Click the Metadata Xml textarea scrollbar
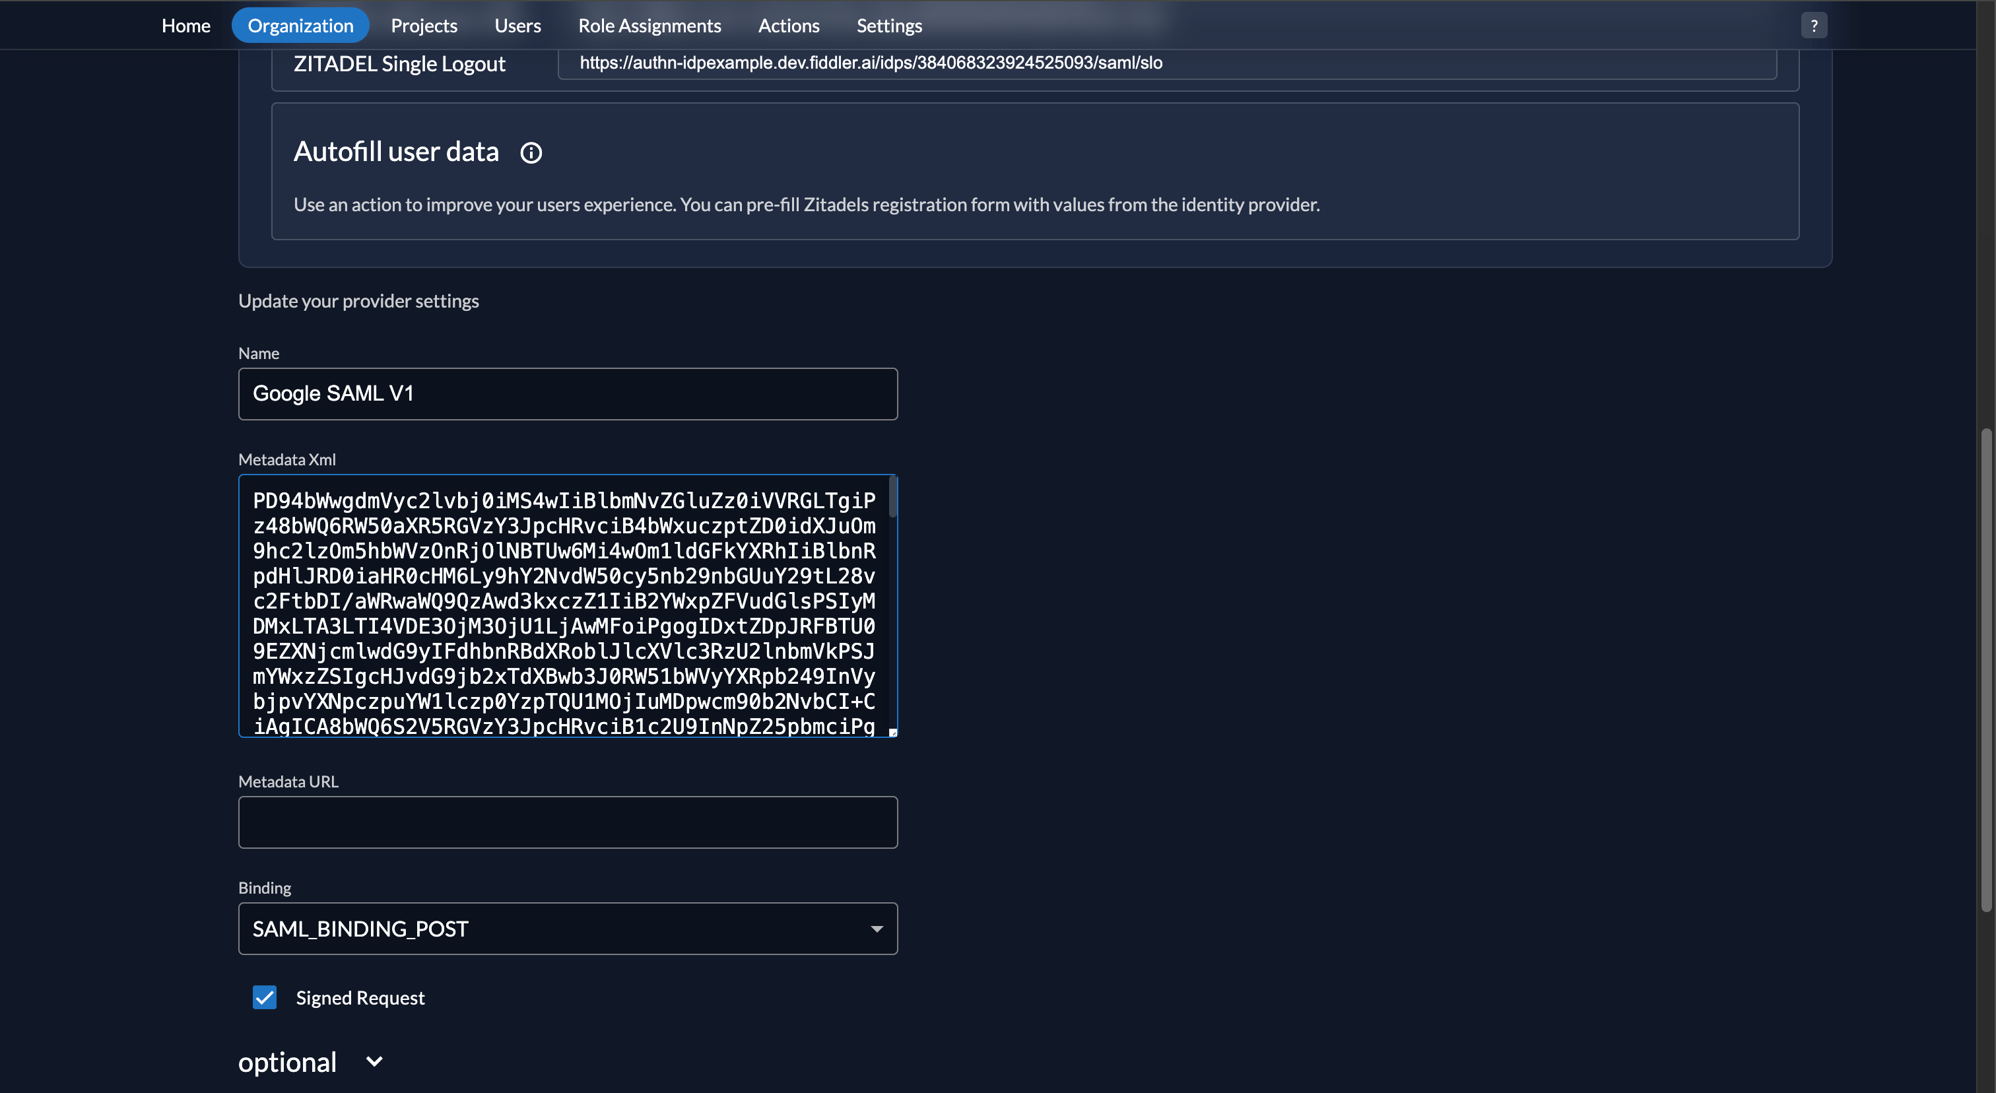Image resolution: width=1996 pixels, height=1093 pixels. point(892,497)
